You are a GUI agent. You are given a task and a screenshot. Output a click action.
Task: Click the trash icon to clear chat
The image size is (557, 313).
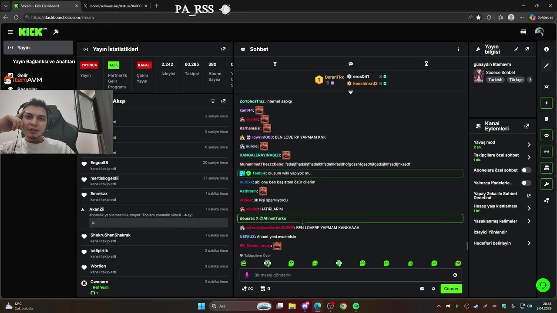point(275,64)
